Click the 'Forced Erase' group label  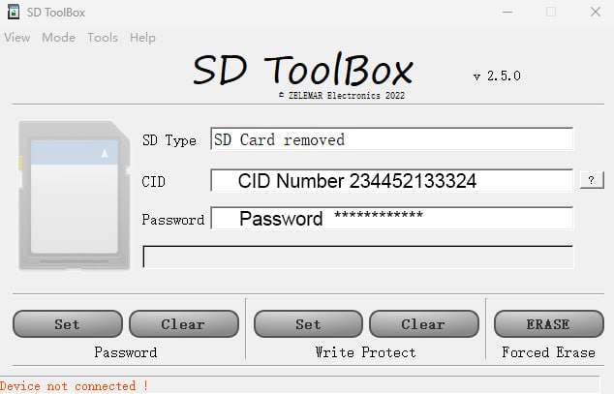click(x=548, y=352)
